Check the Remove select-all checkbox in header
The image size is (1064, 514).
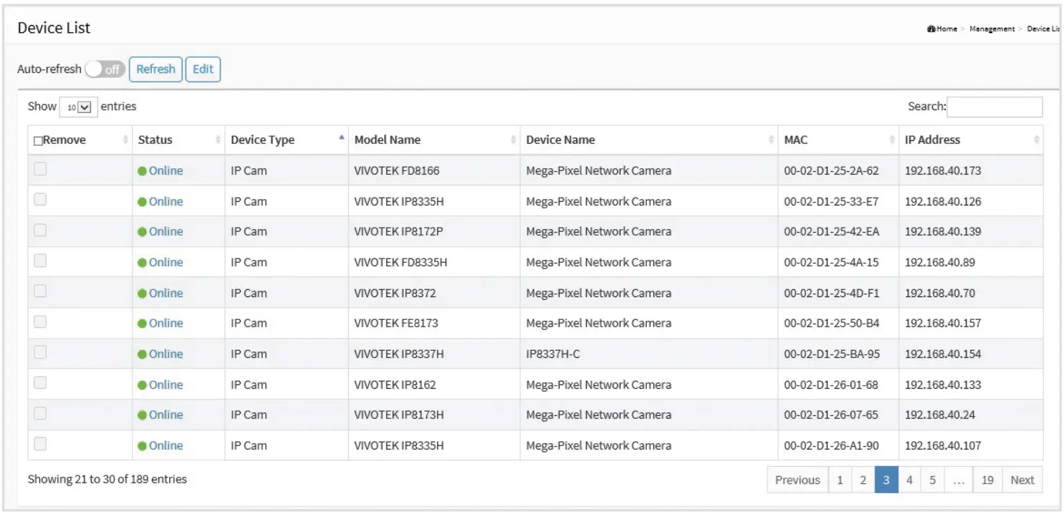[x=38, y=141]
